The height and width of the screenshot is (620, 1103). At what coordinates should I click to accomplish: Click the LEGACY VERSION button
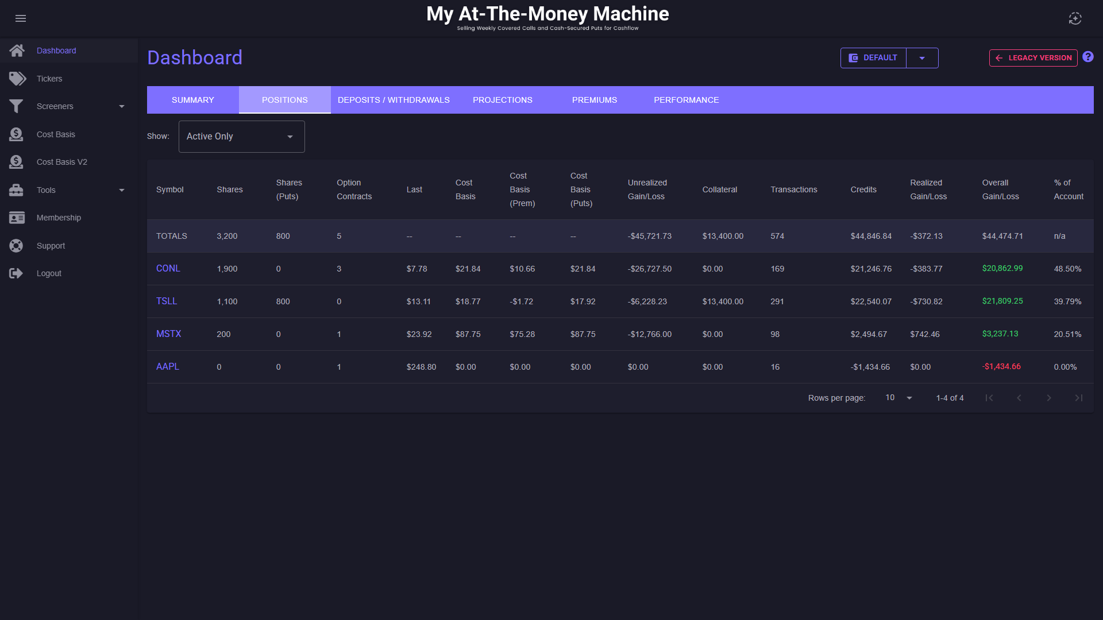pos(1033,58)
